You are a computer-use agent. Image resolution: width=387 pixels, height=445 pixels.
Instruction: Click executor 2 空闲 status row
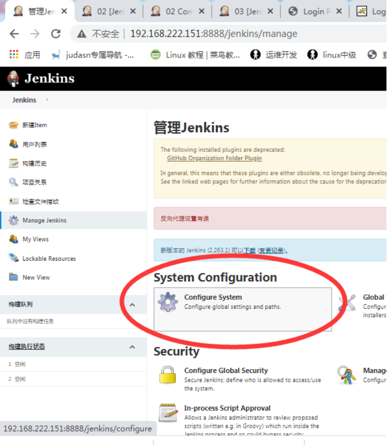click(73, 379)
